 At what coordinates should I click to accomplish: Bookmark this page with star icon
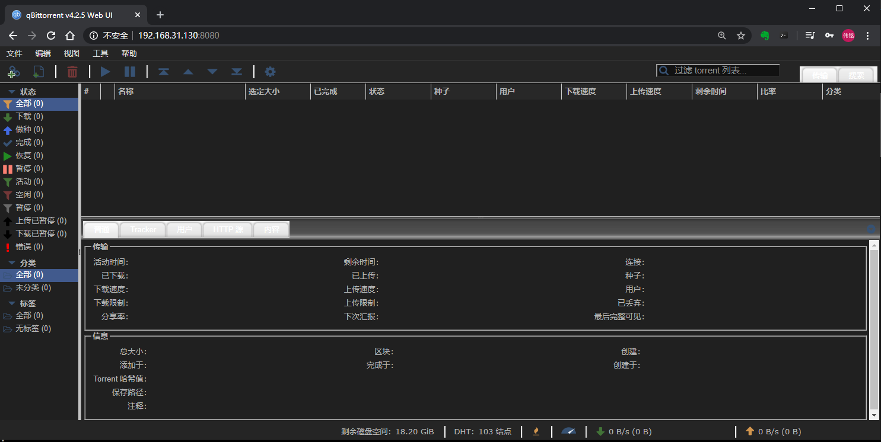tap(741, 36)
